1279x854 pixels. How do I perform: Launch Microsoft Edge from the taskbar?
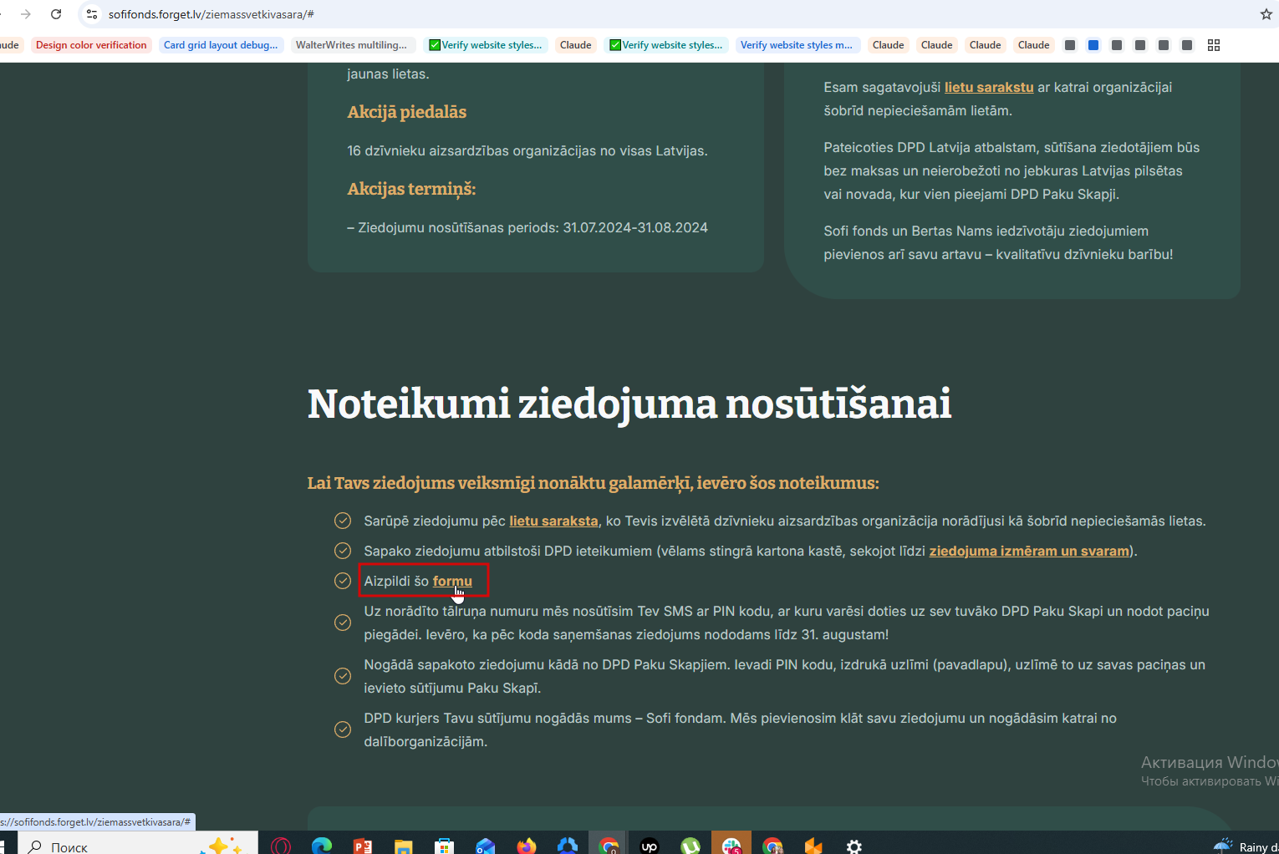tap(322, 846)
